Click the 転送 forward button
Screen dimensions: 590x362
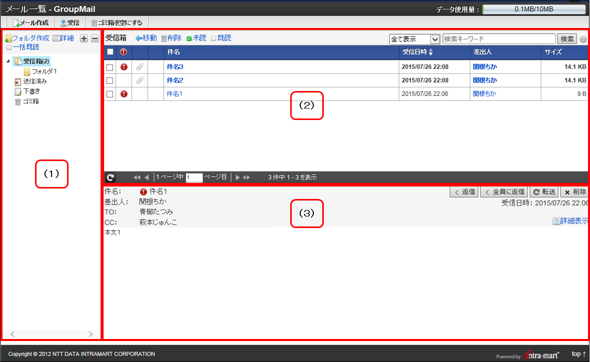point(544,192)
